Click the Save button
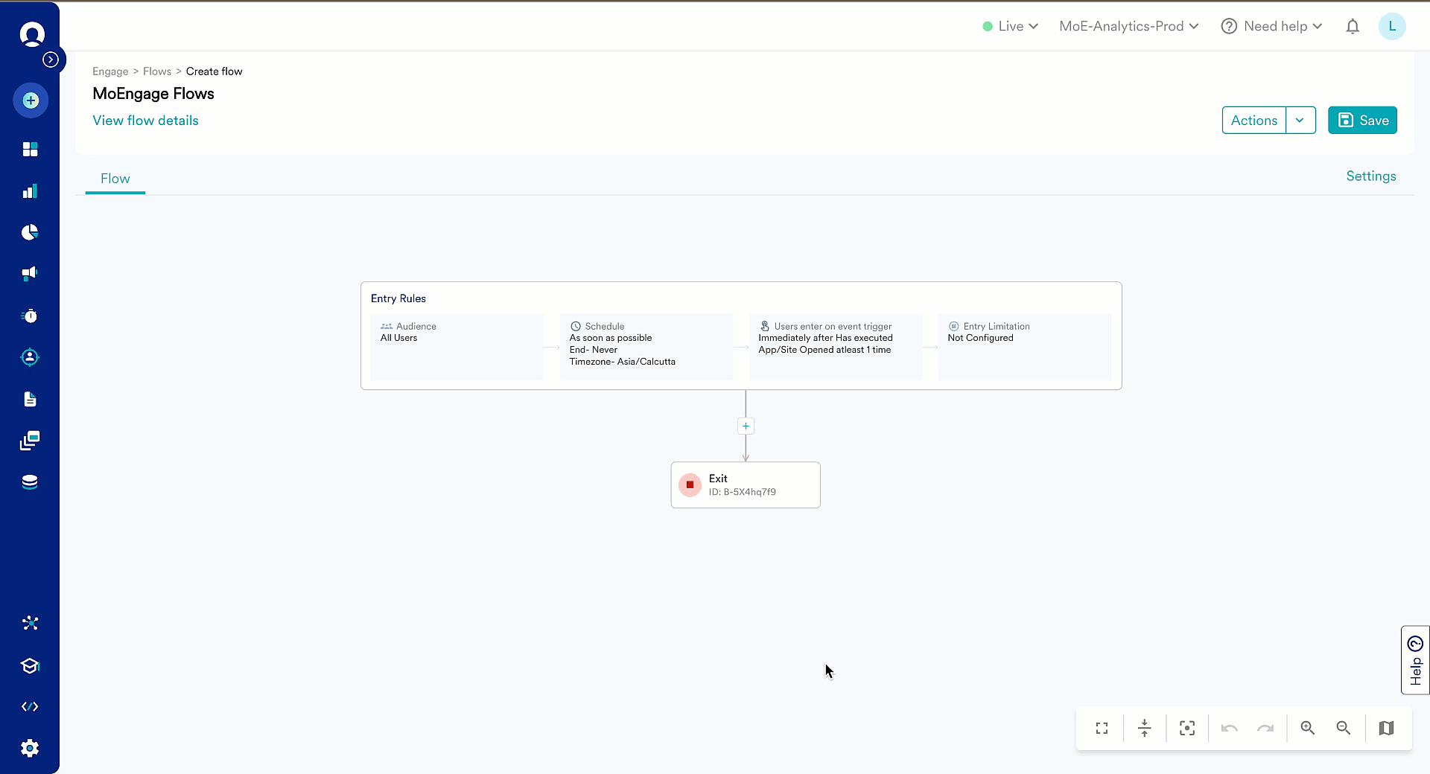Screen dimensions: 1430x774 click(1362, 120)
